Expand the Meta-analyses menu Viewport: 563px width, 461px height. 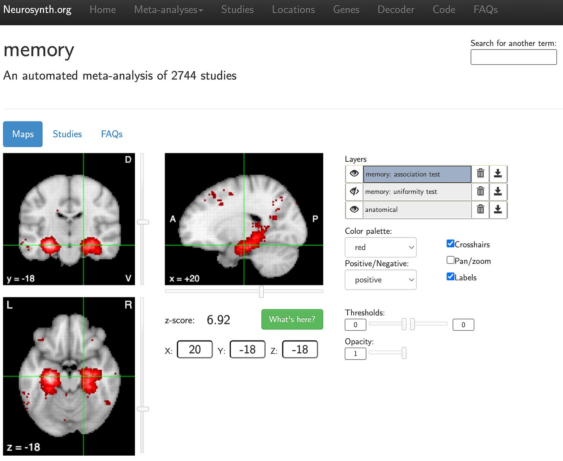click(x=168, y=9)
